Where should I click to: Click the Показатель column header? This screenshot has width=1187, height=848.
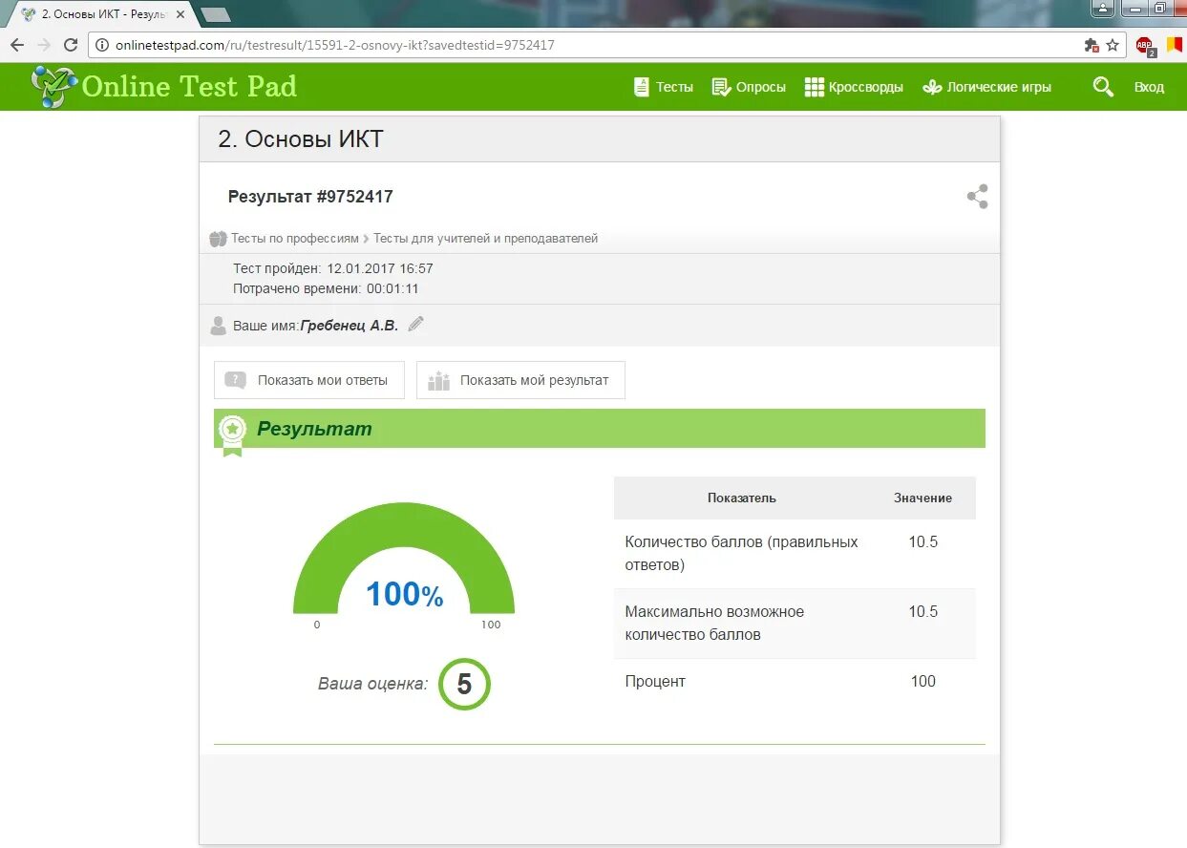pyautogui.click(x=742, y=498)
